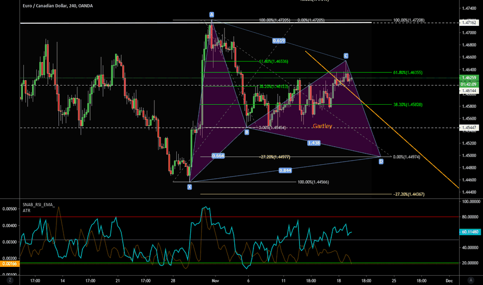Select the point C marker of the pattern
This screenshot has width=483, height=285.
click(x=346, y=55)
